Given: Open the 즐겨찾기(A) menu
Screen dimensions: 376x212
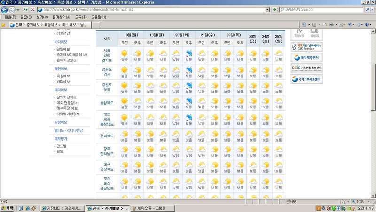Looking at the screenshot, I should (x=62, y=17).
